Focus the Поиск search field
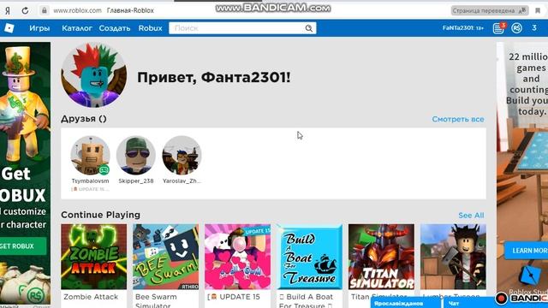 tap(242, 28)
